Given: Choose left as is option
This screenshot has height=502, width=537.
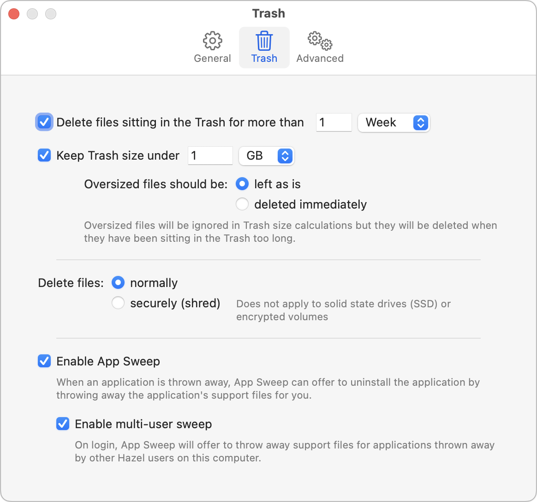Looking at the screenshot, I should [x=242, y=184].
